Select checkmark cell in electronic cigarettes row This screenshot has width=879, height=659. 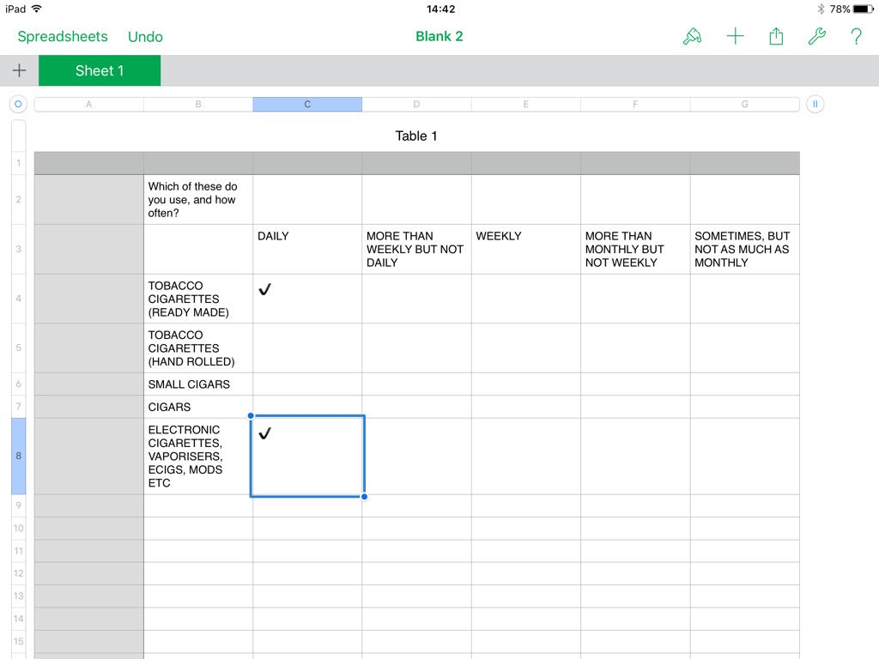pos(307,456)
